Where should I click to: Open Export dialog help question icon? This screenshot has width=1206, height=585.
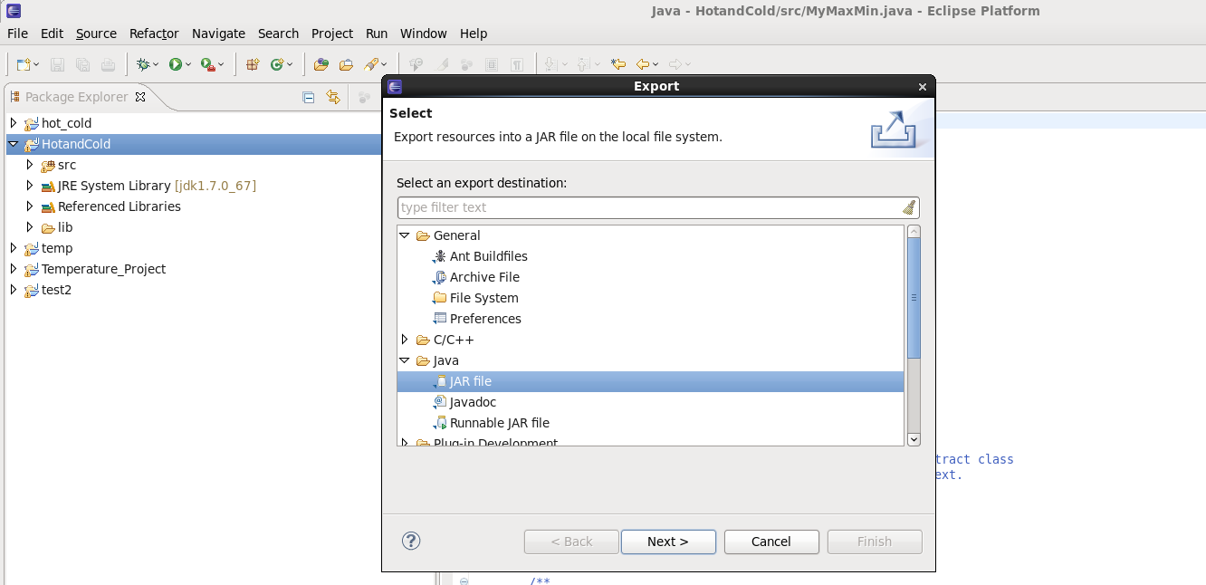(x=411, y=541)
